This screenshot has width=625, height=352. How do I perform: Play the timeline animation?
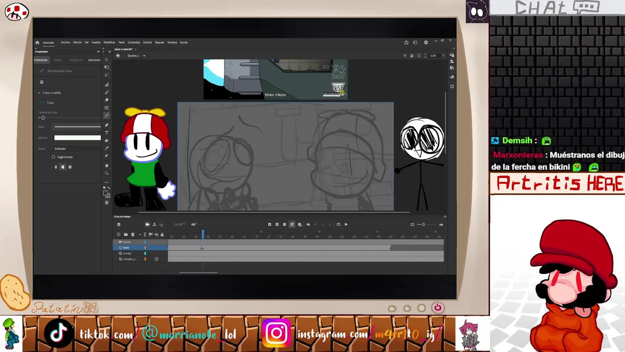pos(346,224)
